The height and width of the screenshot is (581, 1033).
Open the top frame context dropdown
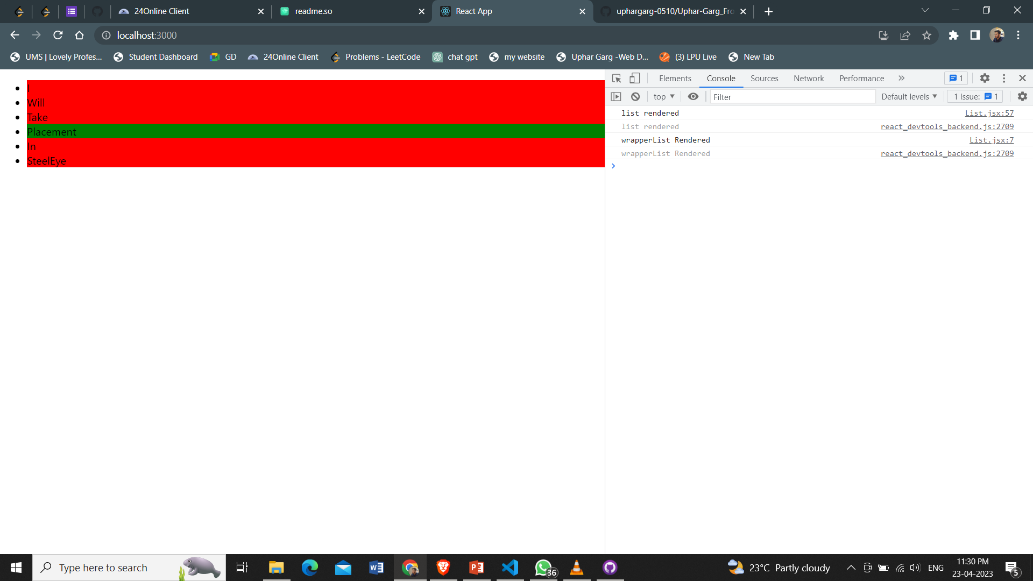pyautogui.click(x=663, y=96)
